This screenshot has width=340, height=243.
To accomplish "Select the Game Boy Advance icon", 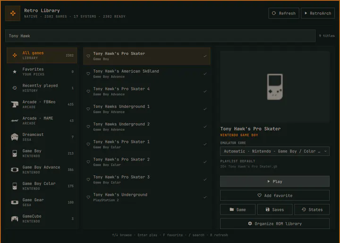I will tap(15, 169).
